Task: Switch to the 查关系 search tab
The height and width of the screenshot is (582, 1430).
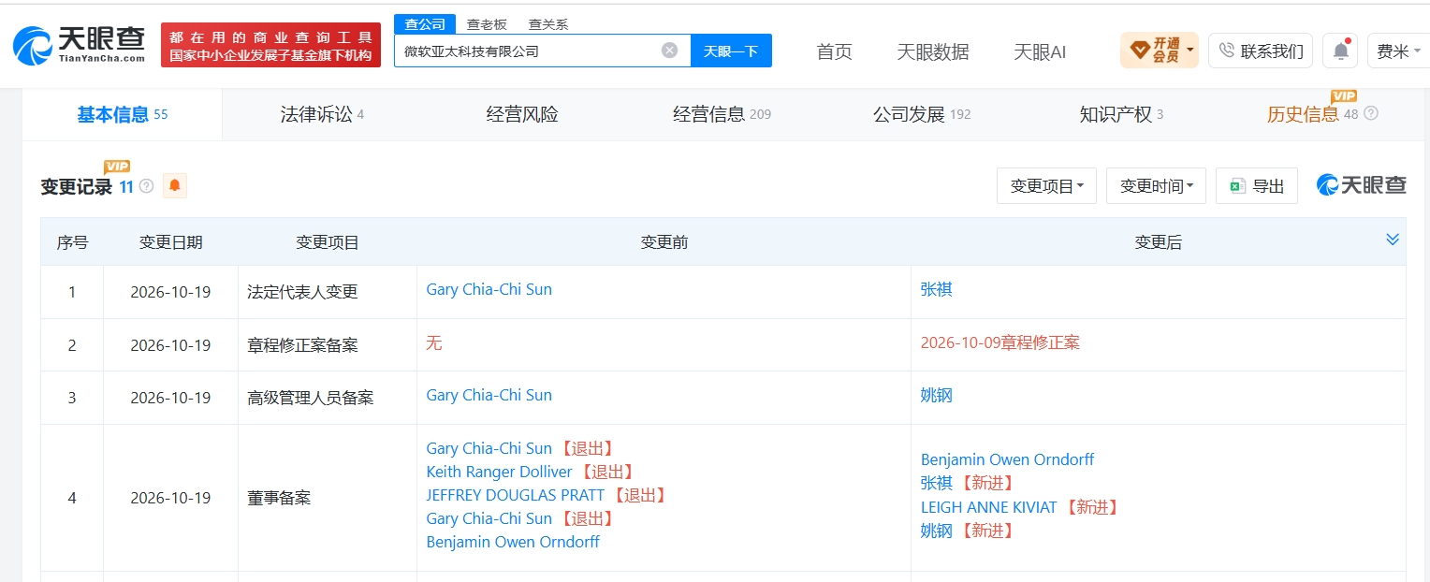Action: click(x=548, y=24)
